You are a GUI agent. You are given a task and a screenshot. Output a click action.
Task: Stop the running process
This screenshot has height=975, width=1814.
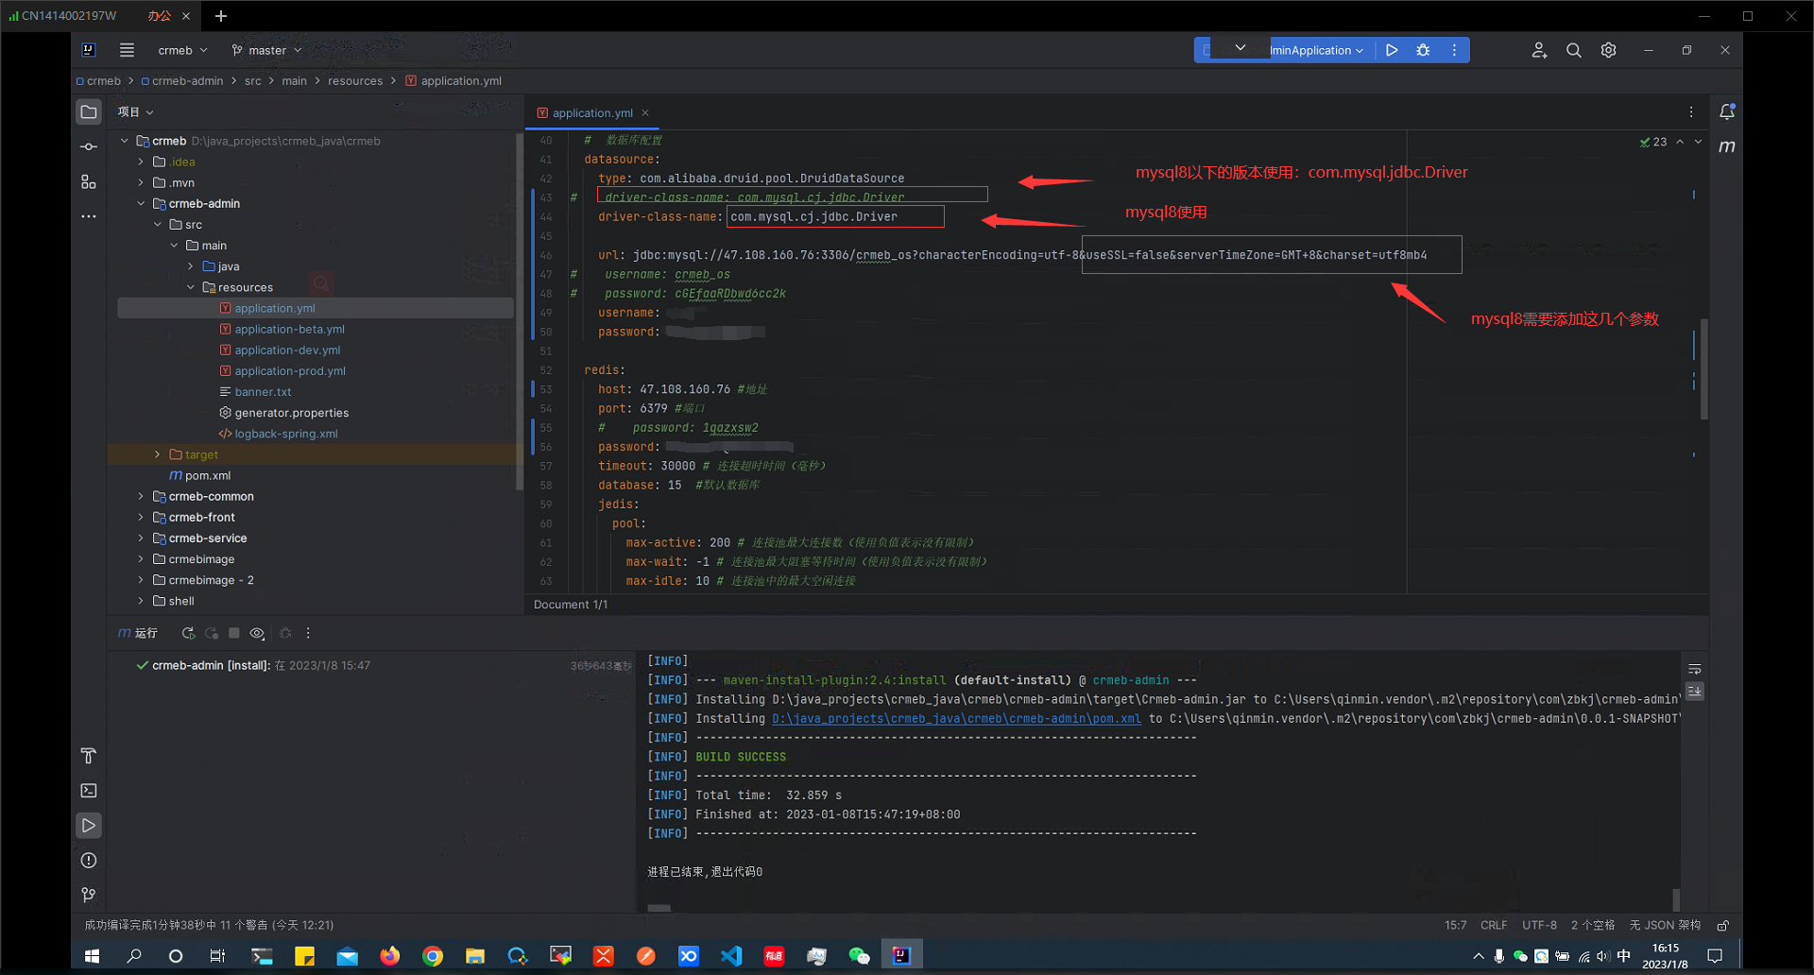coord(234,633)
